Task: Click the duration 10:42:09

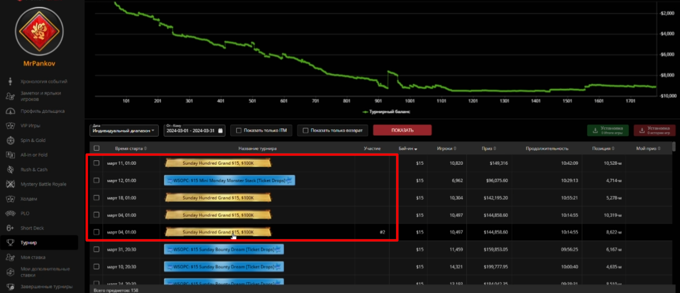Action: [568, 163]
